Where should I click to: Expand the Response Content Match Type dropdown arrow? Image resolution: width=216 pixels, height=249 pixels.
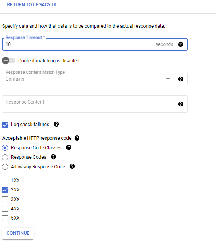click(168, 79)
